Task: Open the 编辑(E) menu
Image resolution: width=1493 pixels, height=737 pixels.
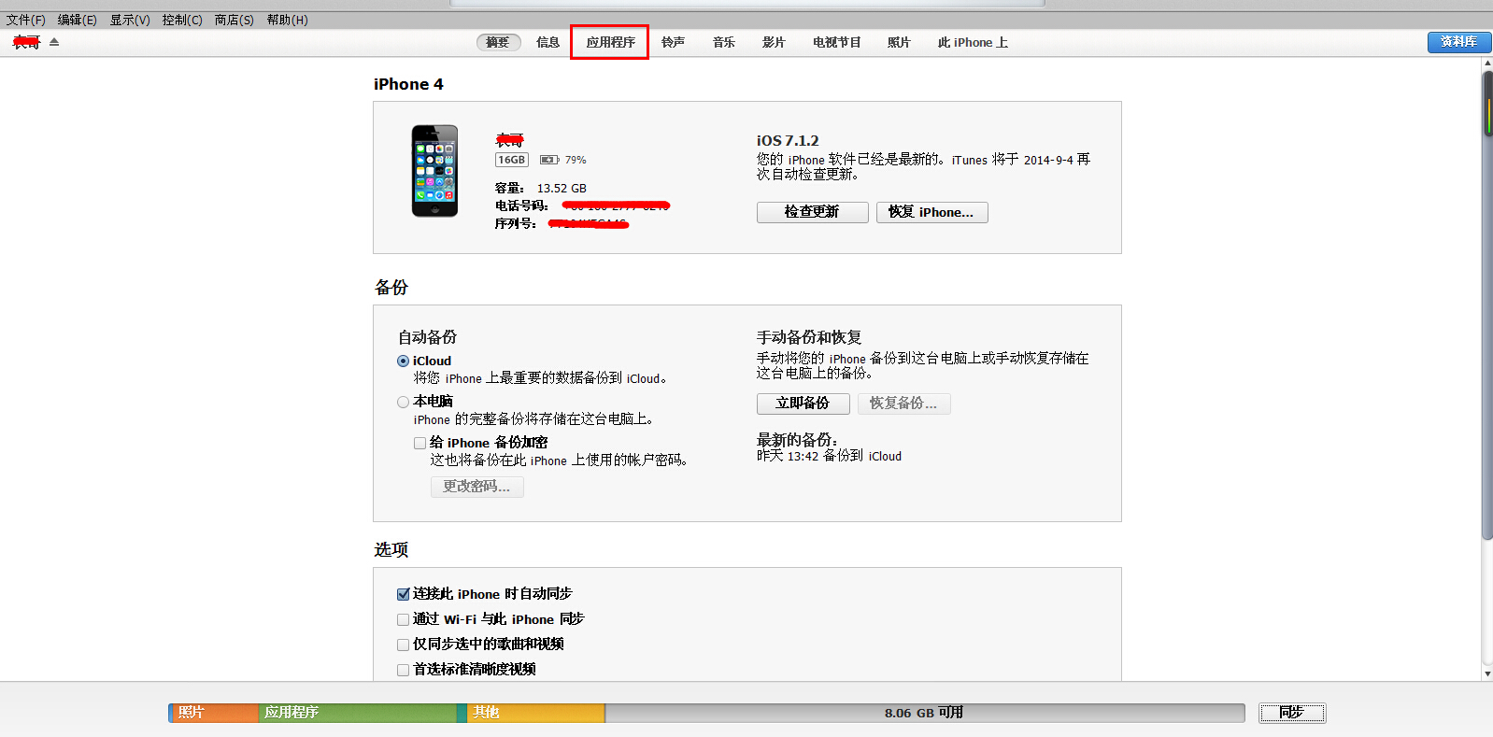Action: (78, 20)
